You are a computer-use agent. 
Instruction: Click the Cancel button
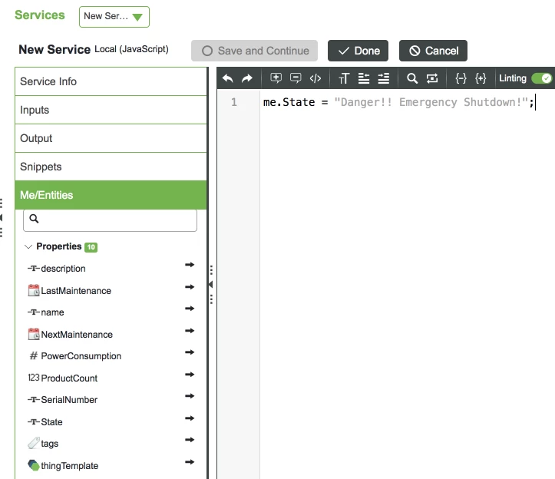click(x=433, y=51)
